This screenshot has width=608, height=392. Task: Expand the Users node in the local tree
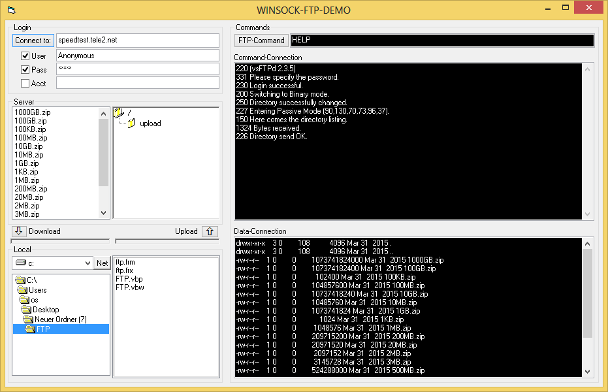point(25,289)
